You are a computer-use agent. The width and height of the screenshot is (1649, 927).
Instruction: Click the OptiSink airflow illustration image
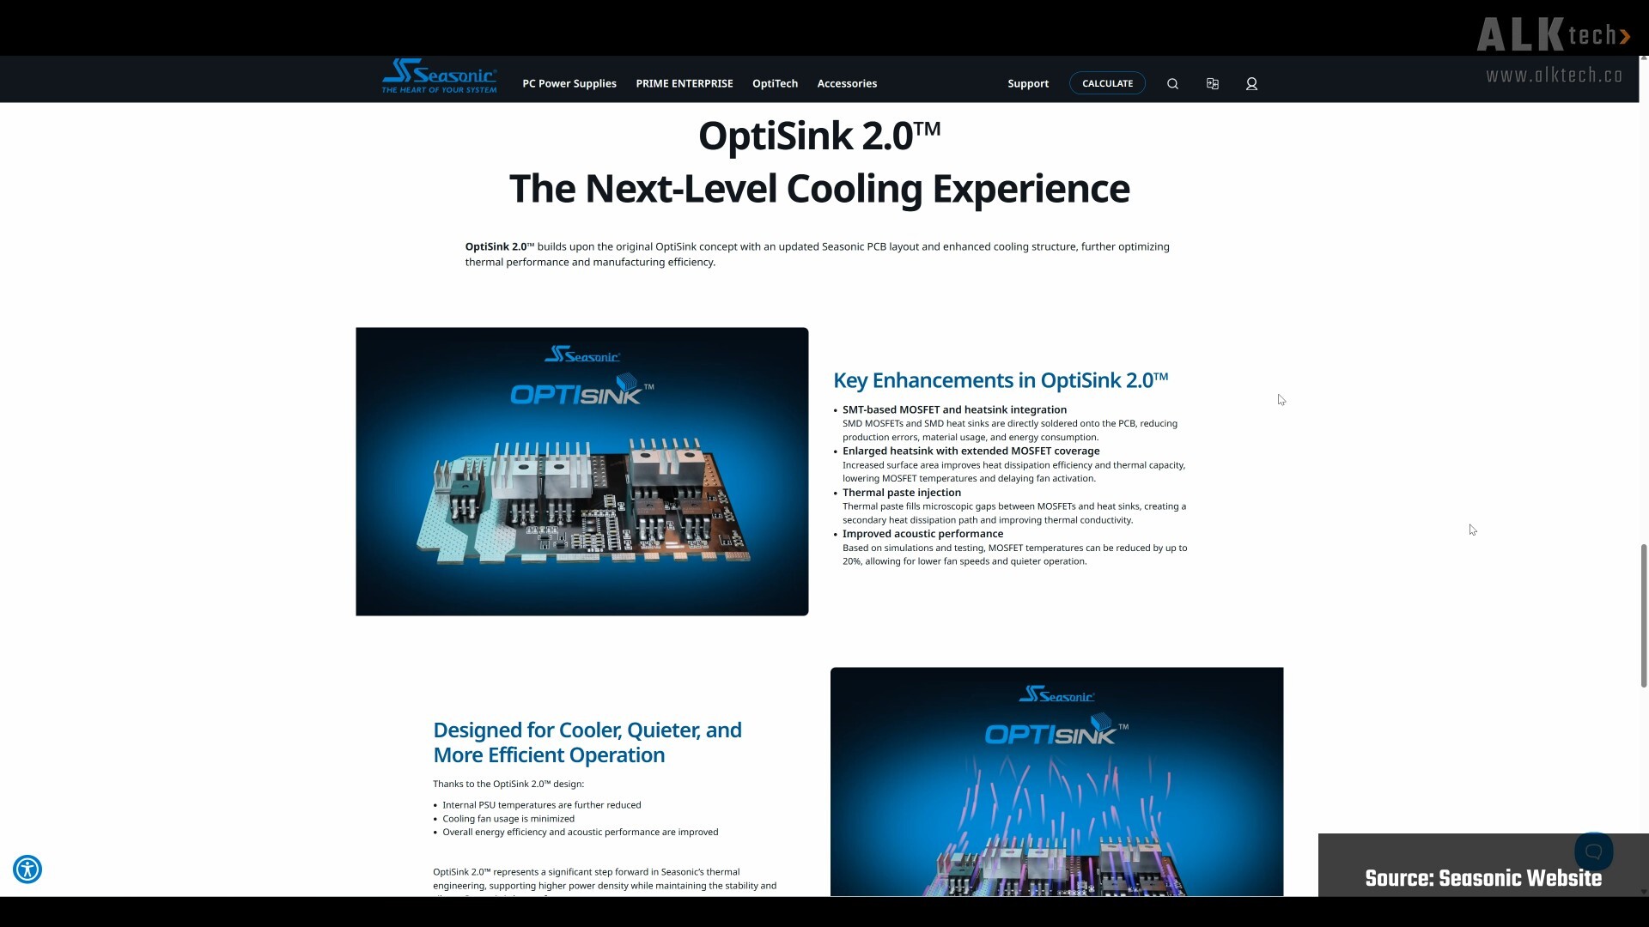click(1056, 781)
